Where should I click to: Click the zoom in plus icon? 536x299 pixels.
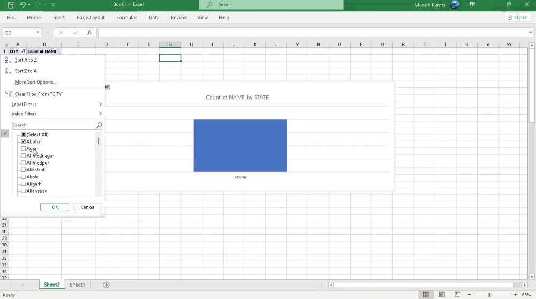coord(516,295)
